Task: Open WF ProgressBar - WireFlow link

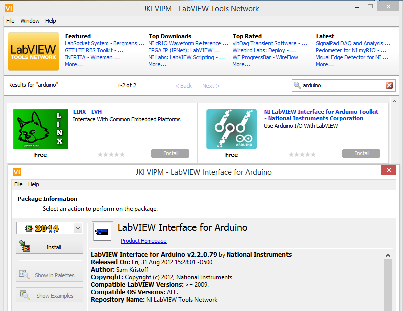Action: tap(265, 57)
